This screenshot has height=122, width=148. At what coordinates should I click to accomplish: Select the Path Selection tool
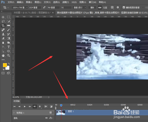pyautogui.click(x=3, y=51)
